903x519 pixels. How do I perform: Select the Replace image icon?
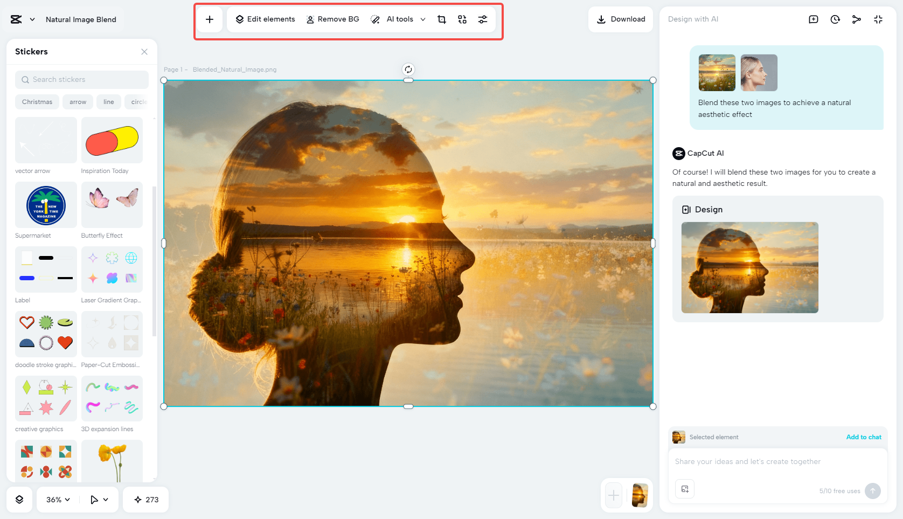[462, 19]
